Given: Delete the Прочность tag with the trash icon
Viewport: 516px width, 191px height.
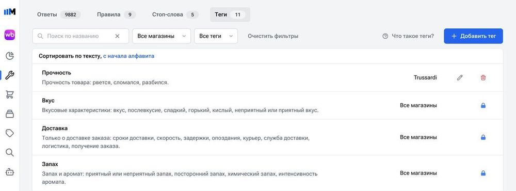Looking at the screenshot, I should (483, 78).
